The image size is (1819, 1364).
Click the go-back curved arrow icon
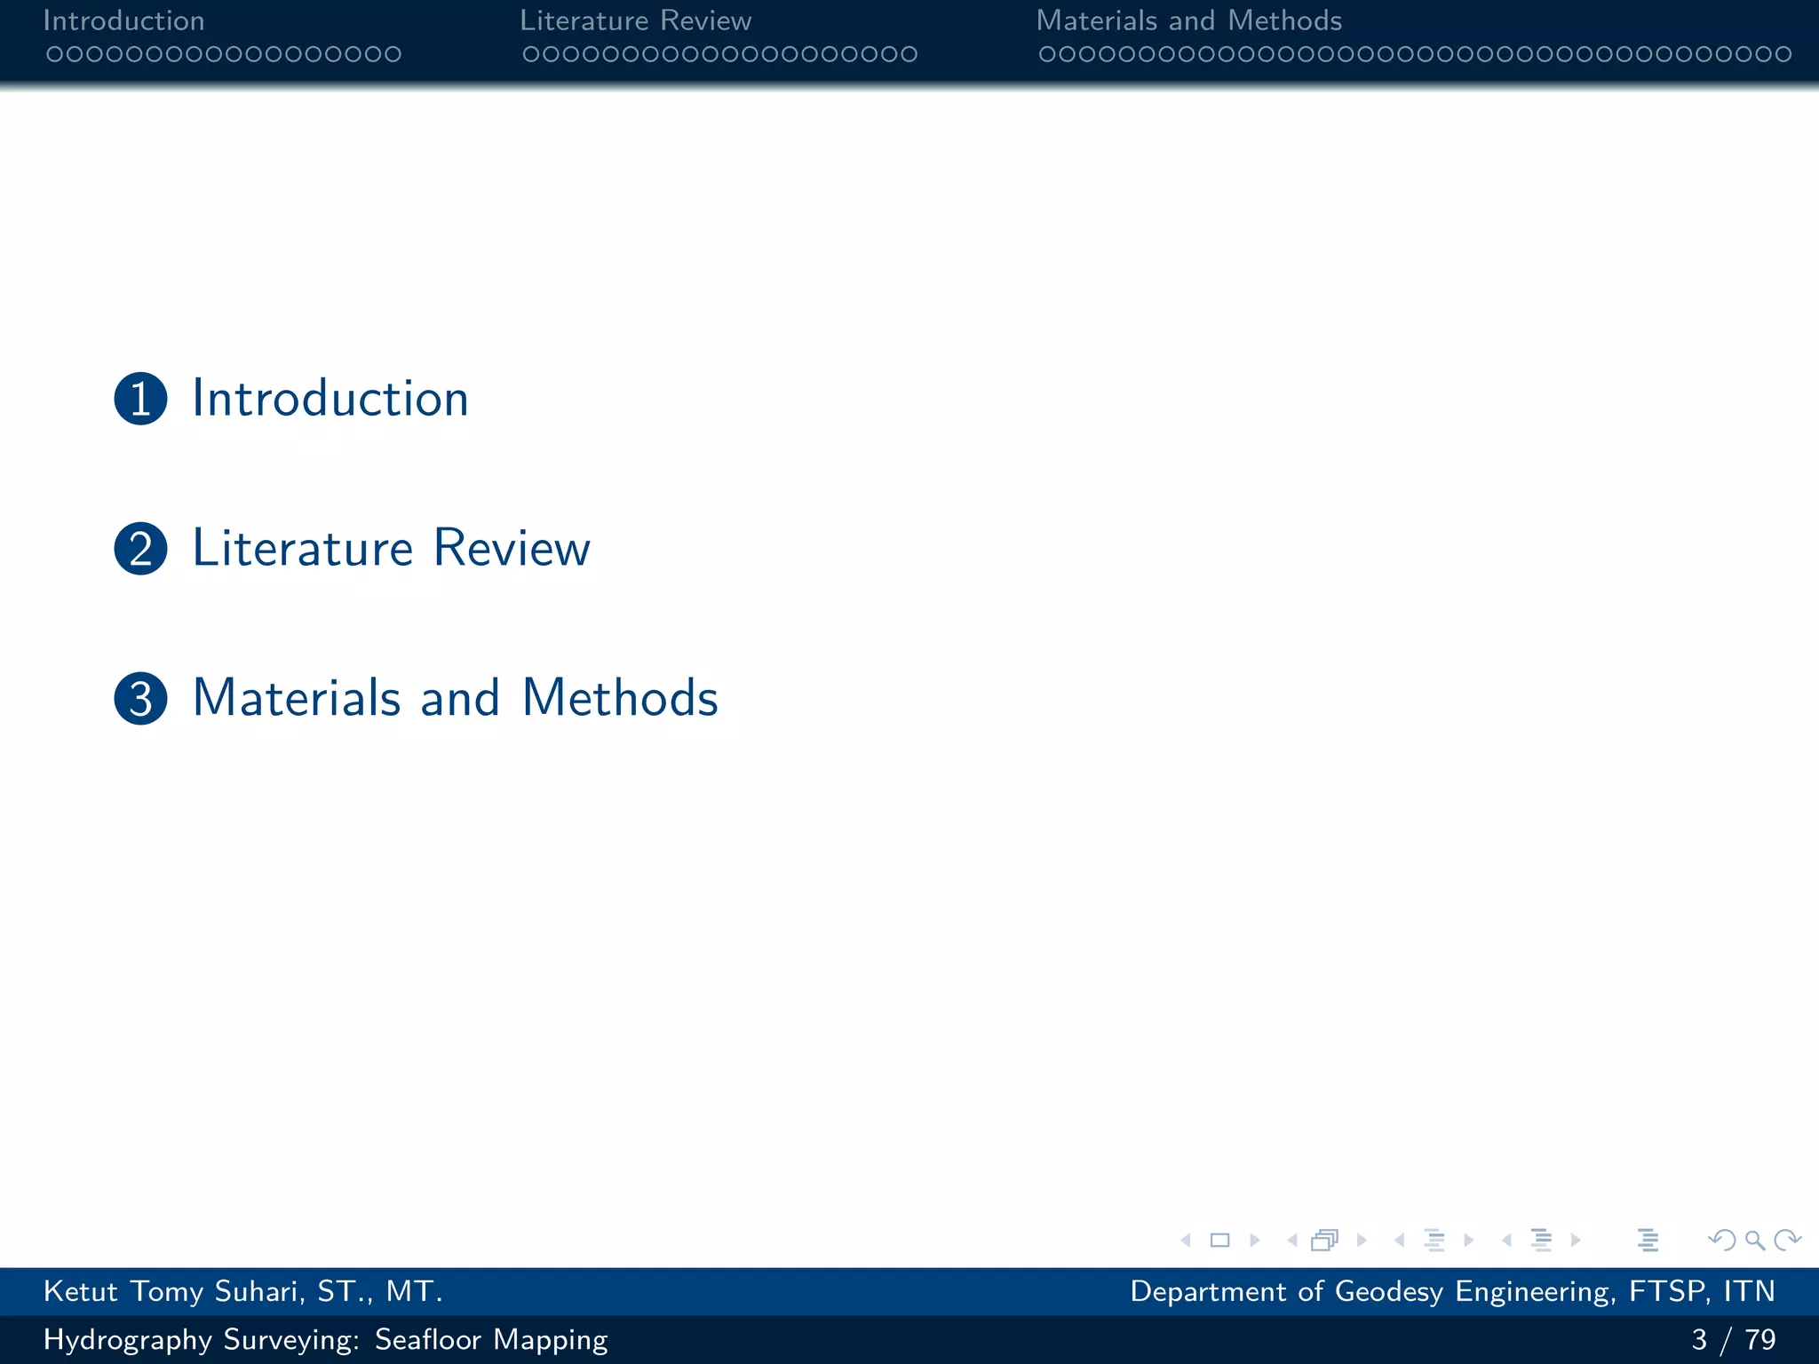tap(1722, 1240)
